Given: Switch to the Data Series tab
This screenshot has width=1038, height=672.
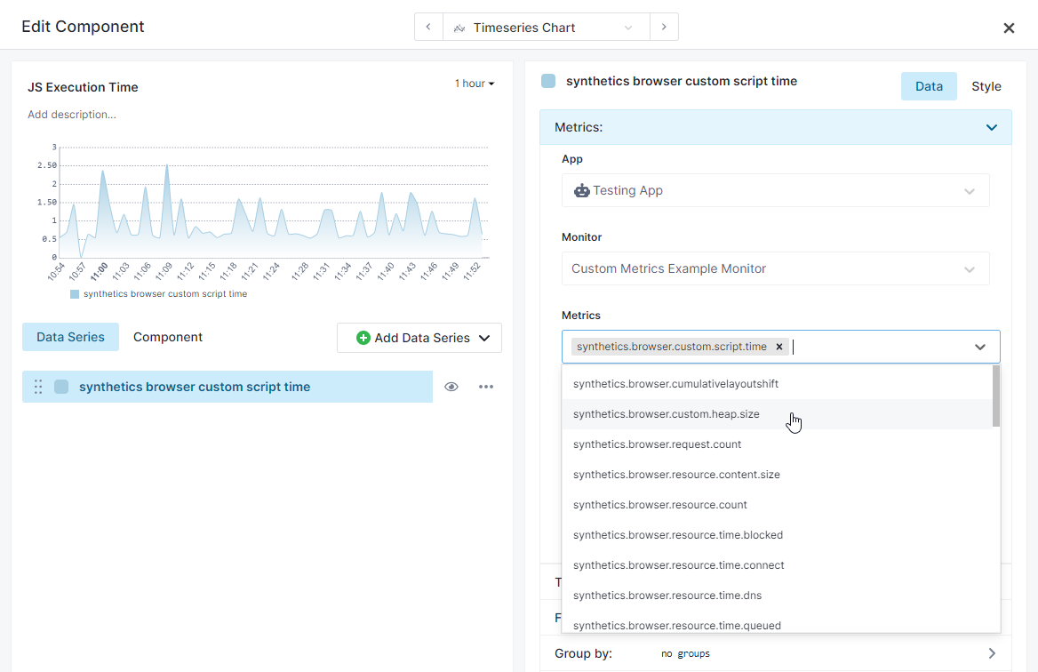Looking at the screenshot, I should click(70, 337).
